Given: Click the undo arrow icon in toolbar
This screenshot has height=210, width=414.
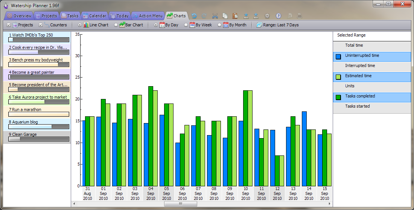Looking at the screenshot, I should (x=194, y=16).
